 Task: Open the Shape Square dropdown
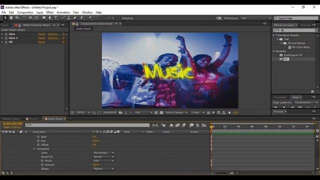pos(103,169)
